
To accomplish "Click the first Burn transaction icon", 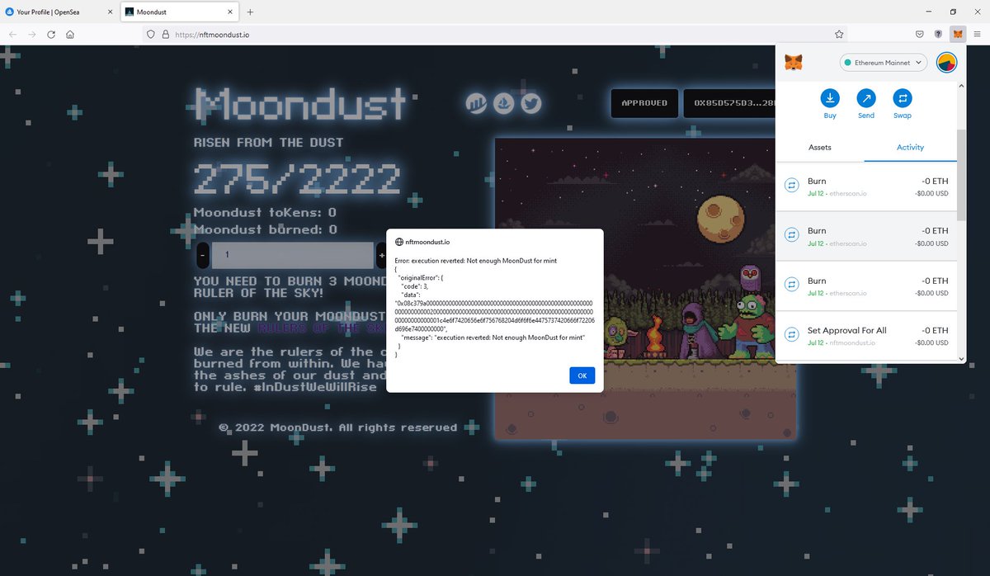I will [x=792, y=186].
